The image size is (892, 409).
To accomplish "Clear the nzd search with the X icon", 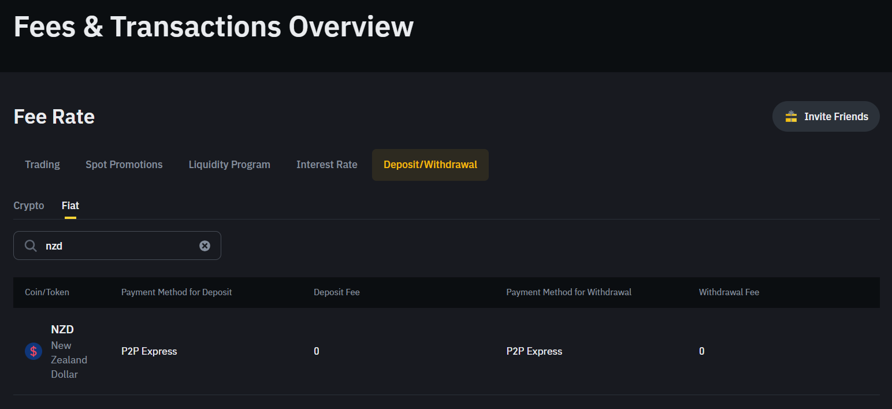I will pyautogui.click(x=205, y=246).
